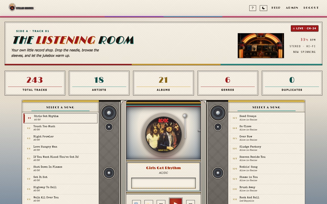Open the 21 Albums stat card
Image resolution: width=327 pixels, height=204 pixels.
pos(163,83)
